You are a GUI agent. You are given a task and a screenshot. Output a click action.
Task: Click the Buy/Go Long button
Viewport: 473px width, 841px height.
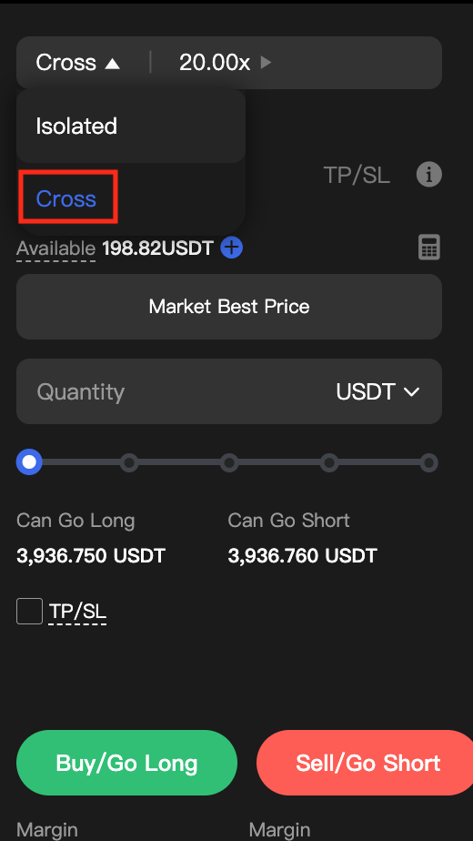(x=126, y=763)
